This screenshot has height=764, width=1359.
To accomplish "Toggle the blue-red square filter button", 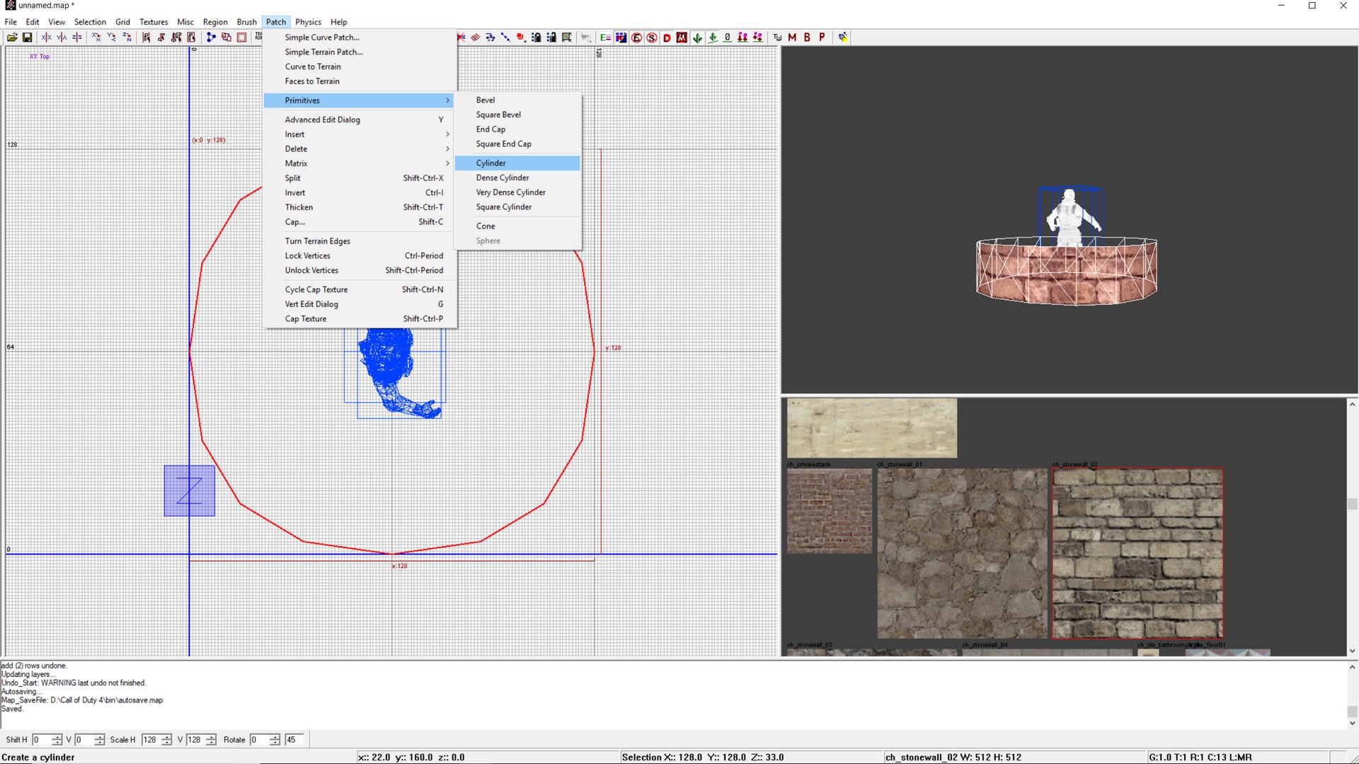I will 621,37.
